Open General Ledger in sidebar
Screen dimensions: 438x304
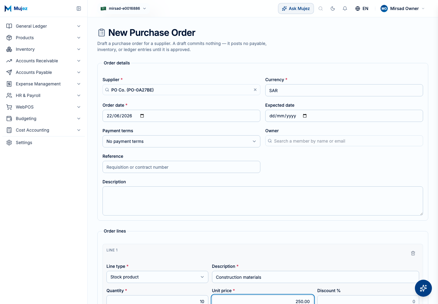point(43,26)
